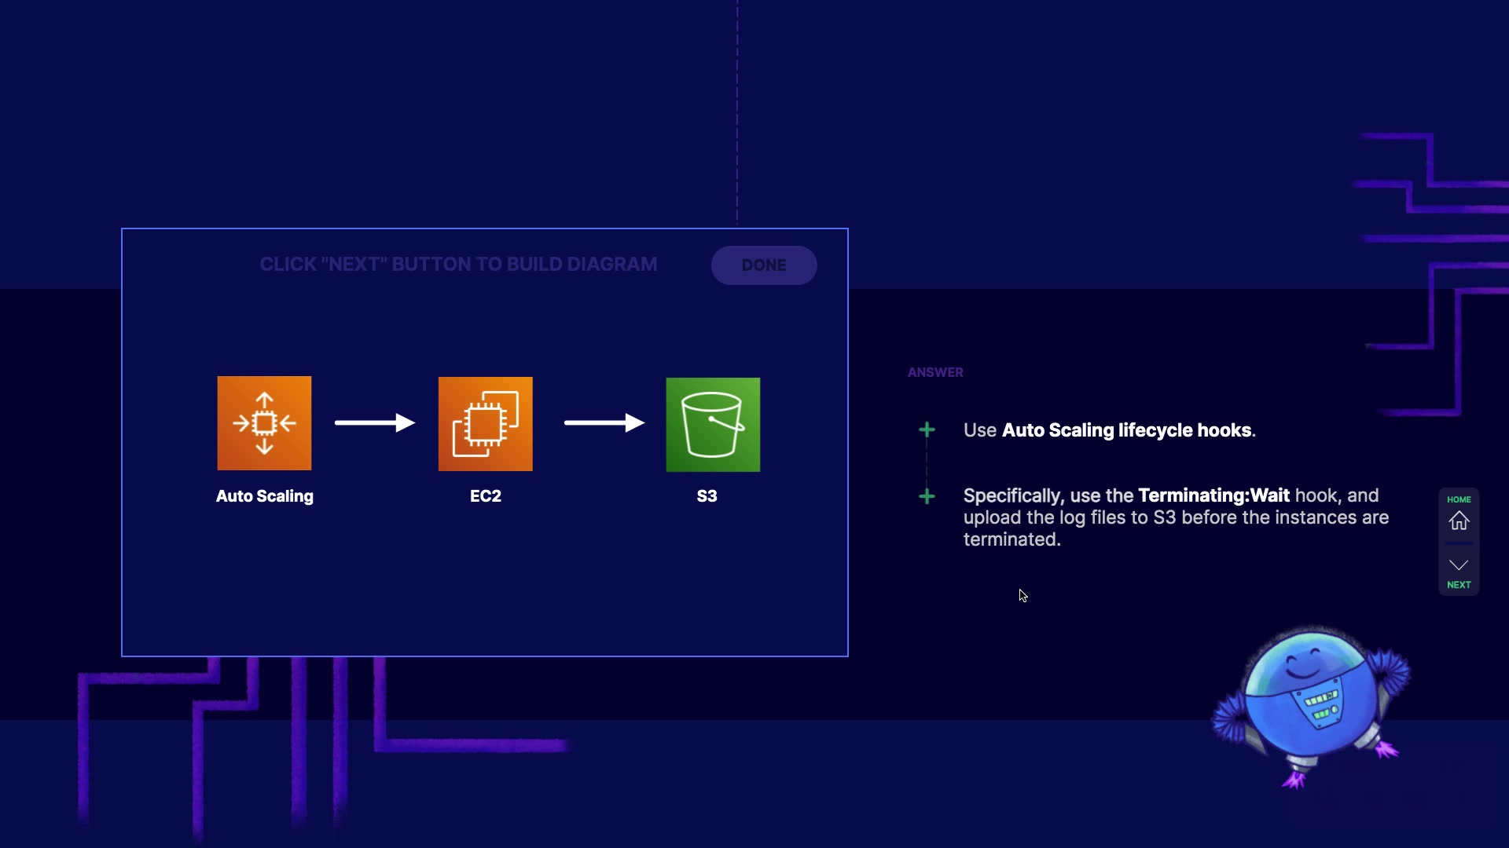This screenshot has width=1509, height=848.
Task: Click the S3 bucket icon
Action: (713, 425)
